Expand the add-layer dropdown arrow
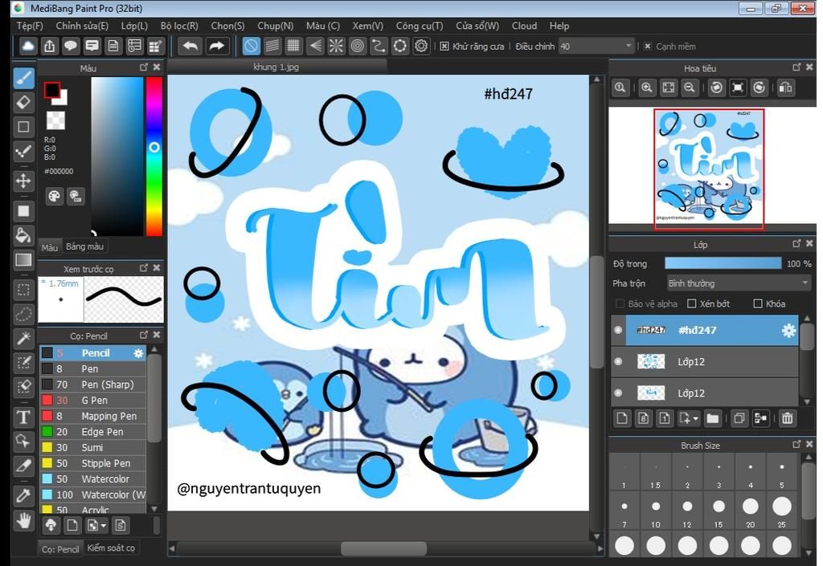The width and height of the screenshot is (823, 566). pyautogui.click(x=695, y=419)
